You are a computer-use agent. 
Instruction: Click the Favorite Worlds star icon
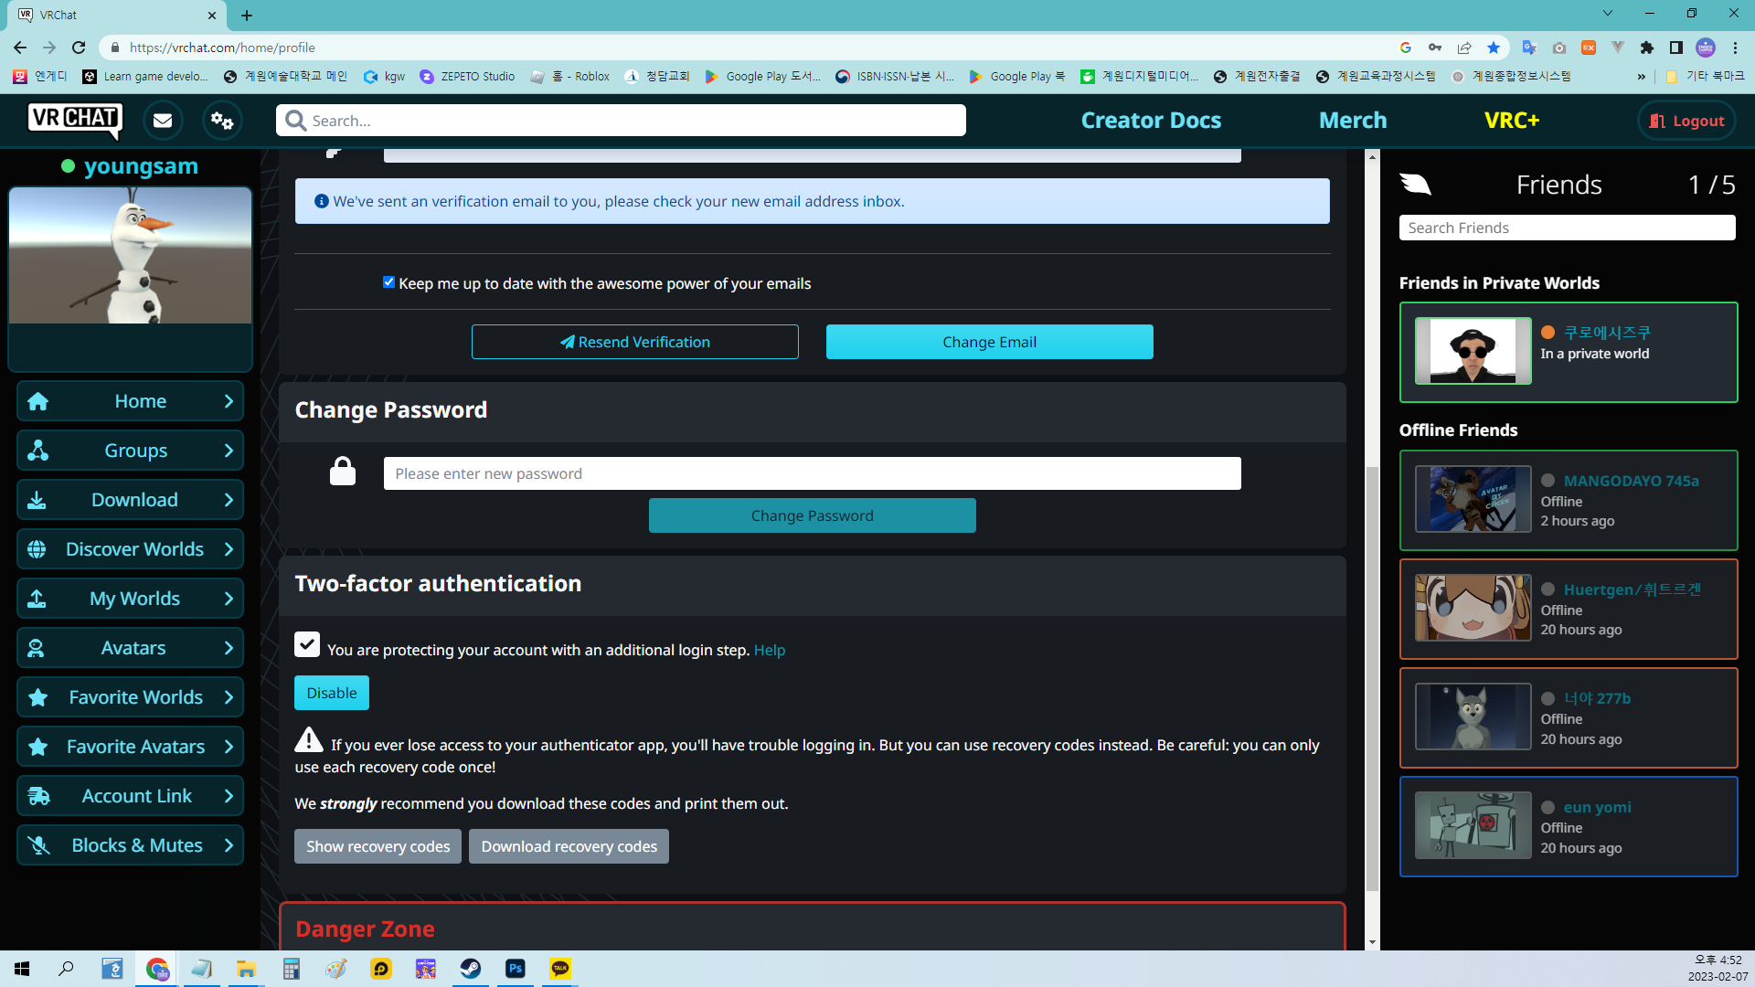click(37, 697)
